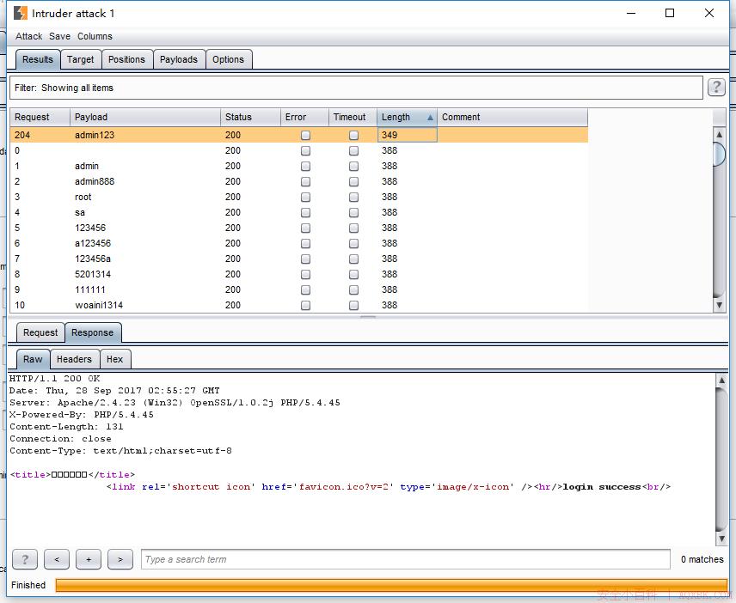Click the 0 matches label
This screenshot has width=736, height=603.
pos(702,559)
